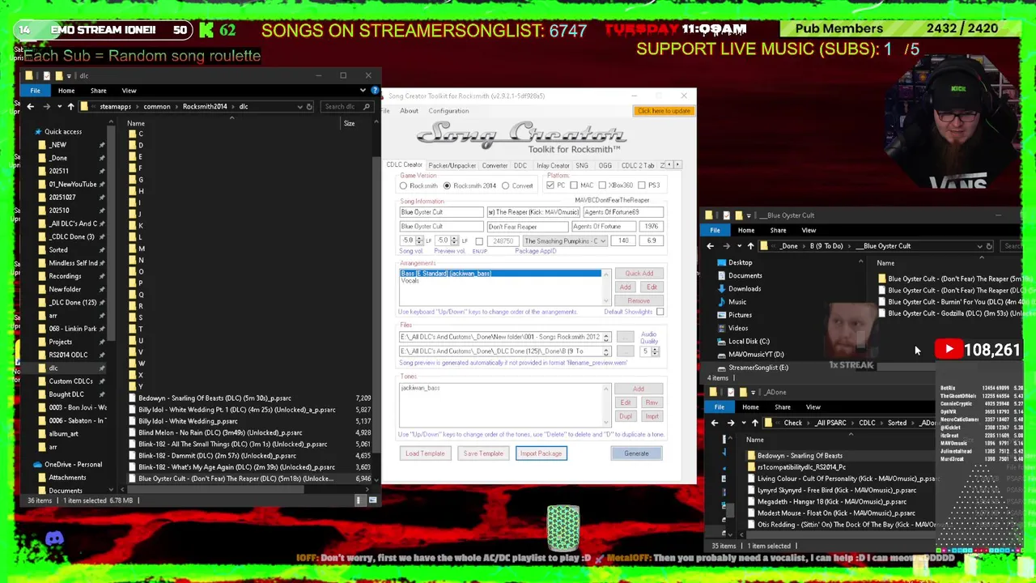Viewport: 1036px width, 583px height.
Task: Select Blue Oyster Cult - Godzilla file
Action: (x=955, y=313)
